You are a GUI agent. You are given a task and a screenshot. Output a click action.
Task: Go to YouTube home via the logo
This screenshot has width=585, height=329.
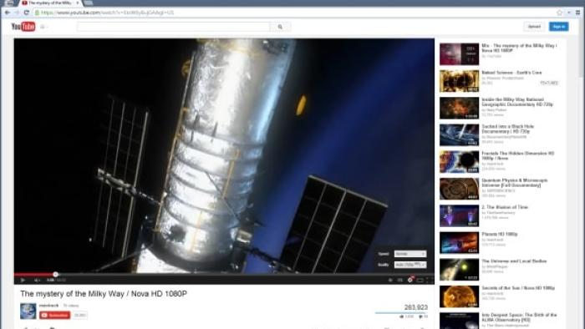coord(23,27)
